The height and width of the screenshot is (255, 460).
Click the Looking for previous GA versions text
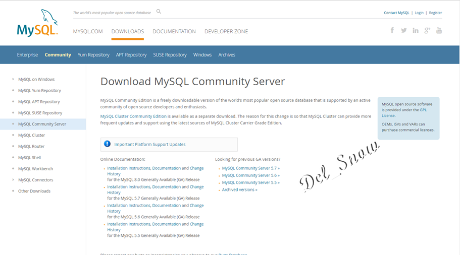click(x=247, y=159)
